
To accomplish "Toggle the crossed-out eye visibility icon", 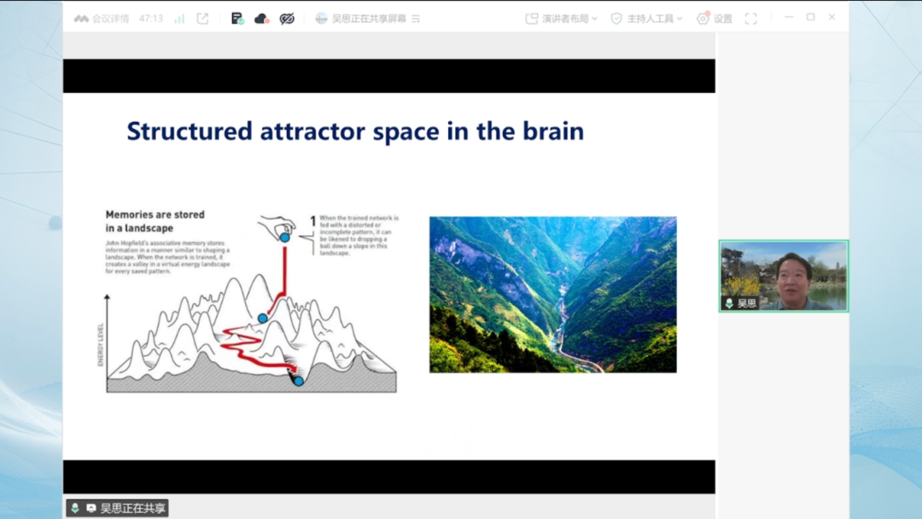I will (x=287, y=19).
